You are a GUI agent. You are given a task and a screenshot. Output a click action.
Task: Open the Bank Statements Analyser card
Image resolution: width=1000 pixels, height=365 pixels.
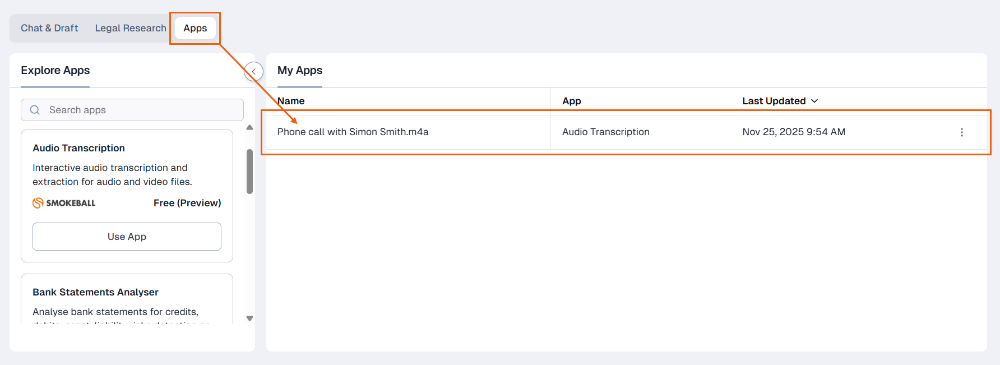pyautogui.click(x=95, y=292)
